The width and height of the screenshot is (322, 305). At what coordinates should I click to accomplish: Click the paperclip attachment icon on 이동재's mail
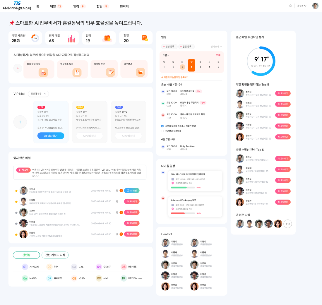[117, 201]
